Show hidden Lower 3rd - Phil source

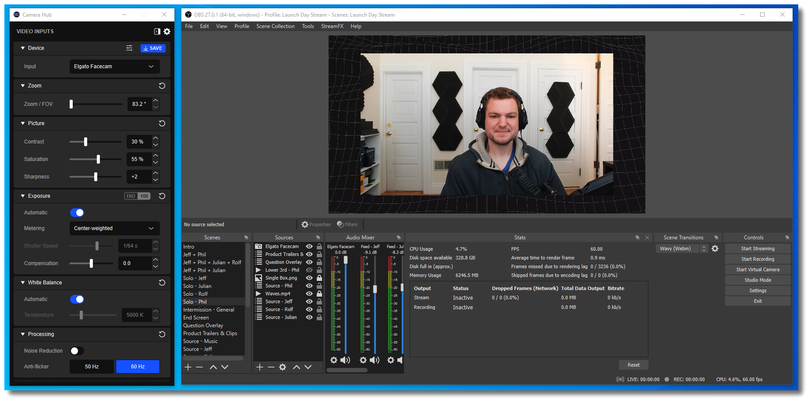coord(309,270)
